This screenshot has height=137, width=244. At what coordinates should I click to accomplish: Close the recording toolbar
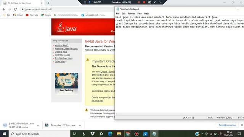pos(160,2)
